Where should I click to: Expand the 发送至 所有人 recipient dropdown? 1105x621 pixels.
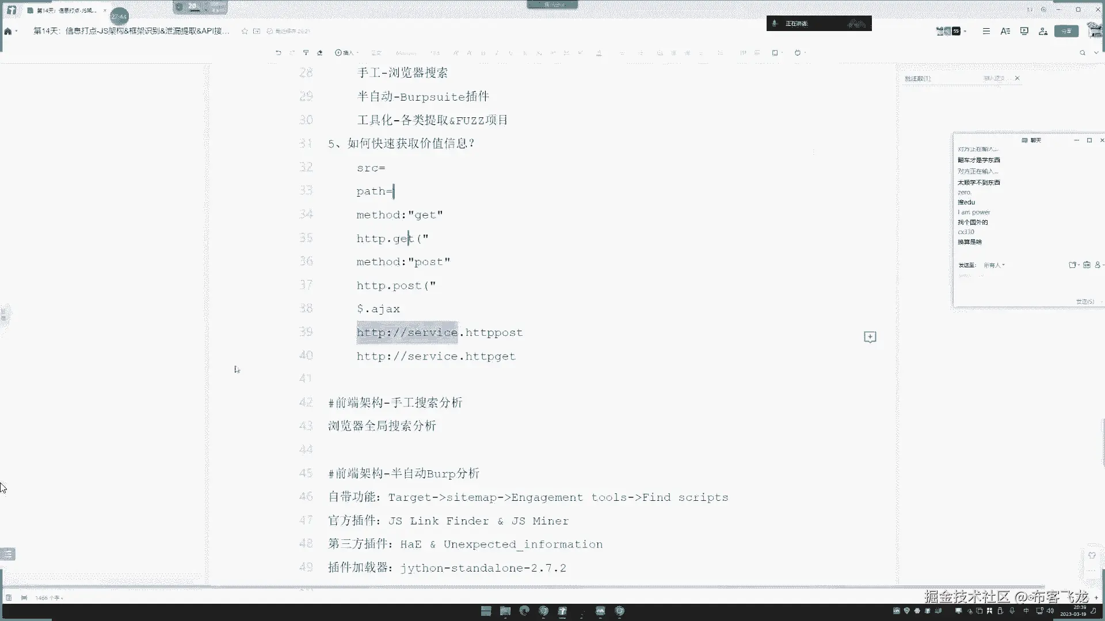994,265
